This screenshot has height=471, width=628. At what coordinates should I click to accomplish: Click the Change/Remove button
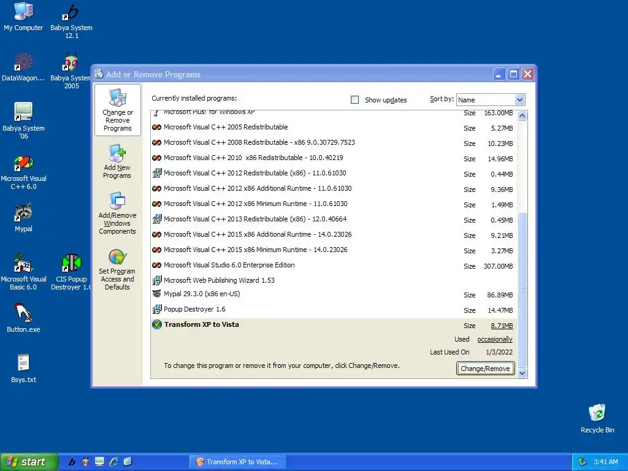pyautogui.click(x=486, y=369)
